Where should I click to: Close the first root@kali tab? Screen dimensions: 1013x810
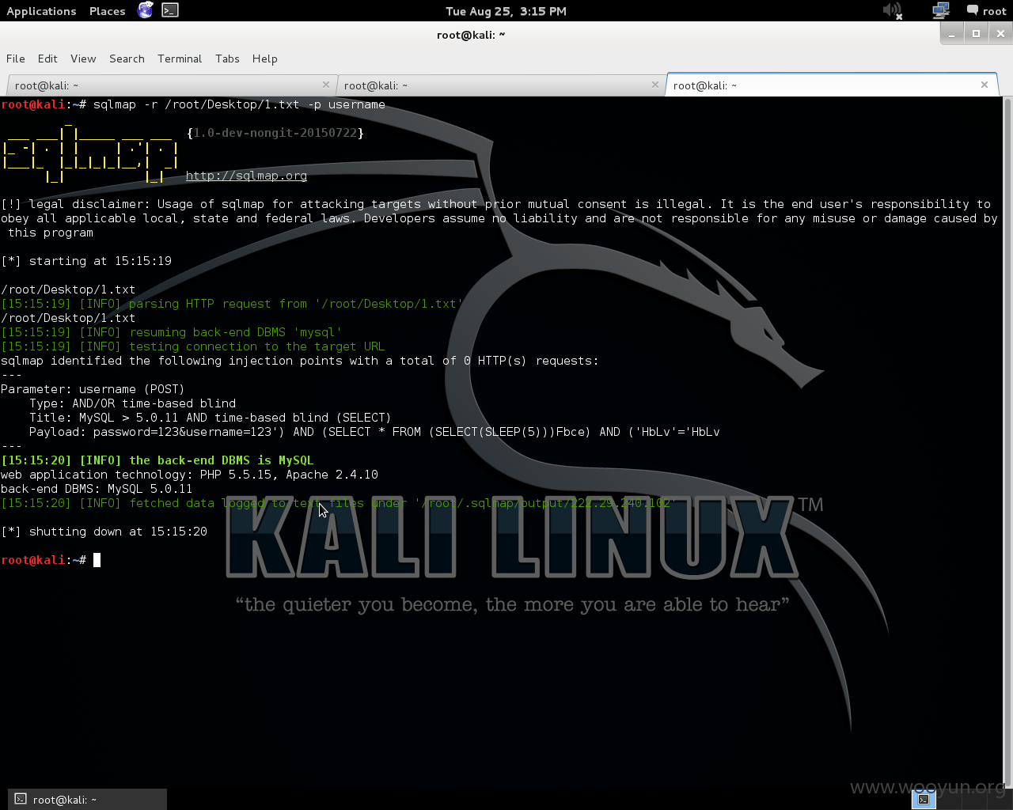pyautogui.click(x=326, y=85)
